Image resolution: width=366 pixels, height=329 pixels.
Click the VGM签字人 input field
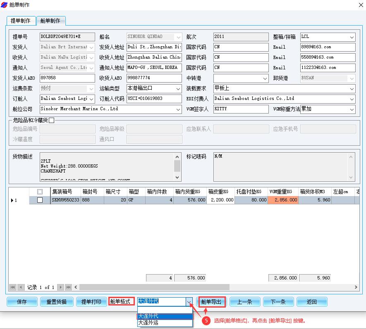[241, 109]
